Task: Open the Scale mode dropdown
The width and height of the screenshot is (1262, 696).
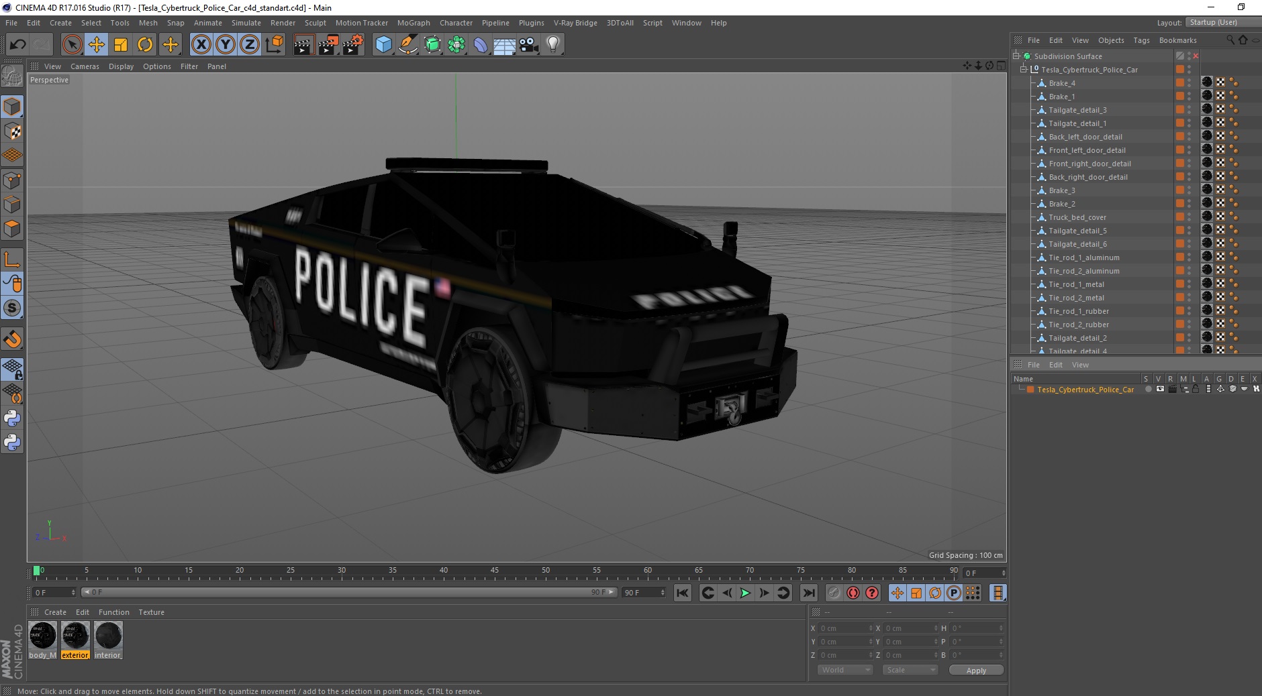Action: click(910, 670)
